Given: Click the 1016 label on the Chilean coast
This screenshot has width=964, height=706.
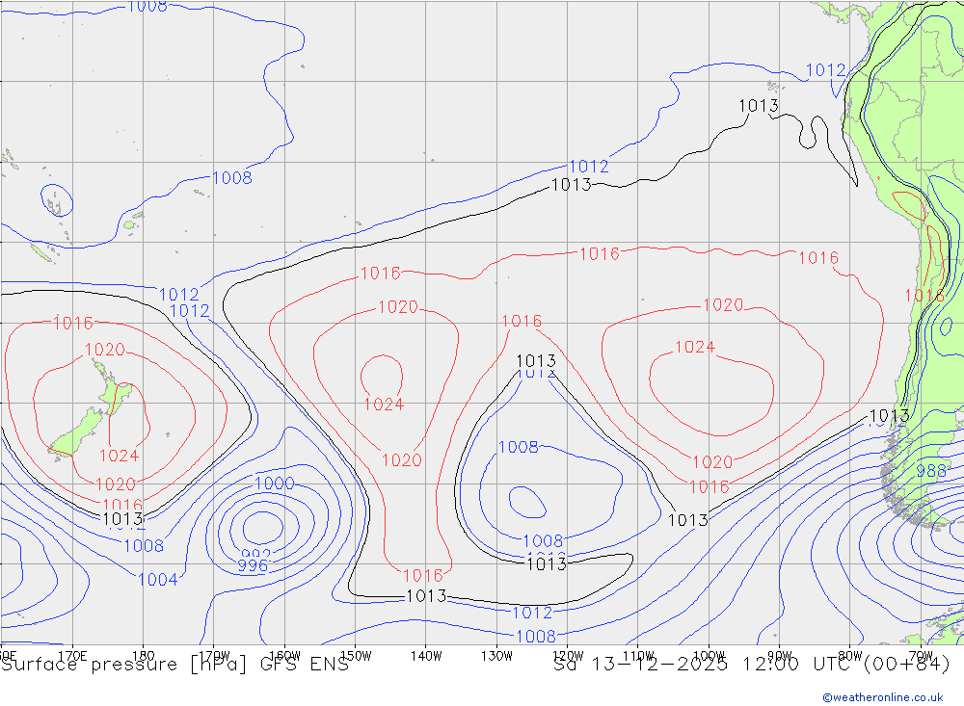Looking at the screenshot, I should click(924, 296).
